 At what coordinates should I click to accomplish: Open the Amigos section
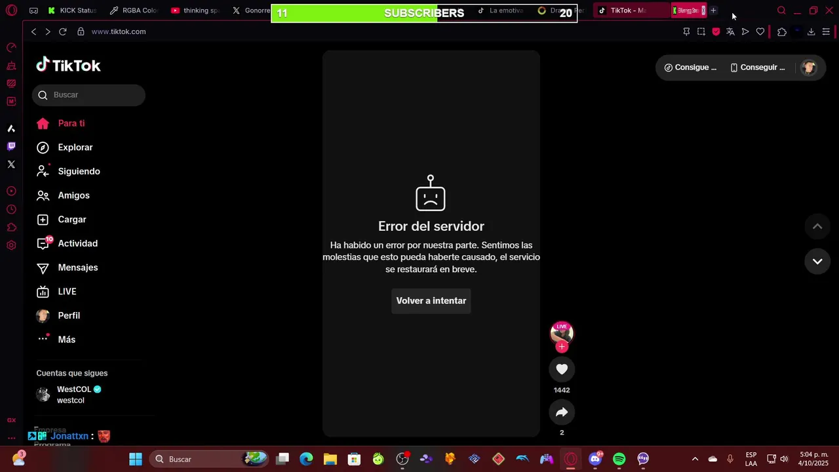63,195
